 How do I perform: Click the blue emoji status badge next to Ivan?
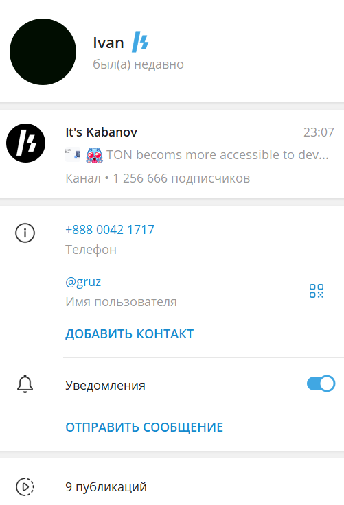(140, 42)
